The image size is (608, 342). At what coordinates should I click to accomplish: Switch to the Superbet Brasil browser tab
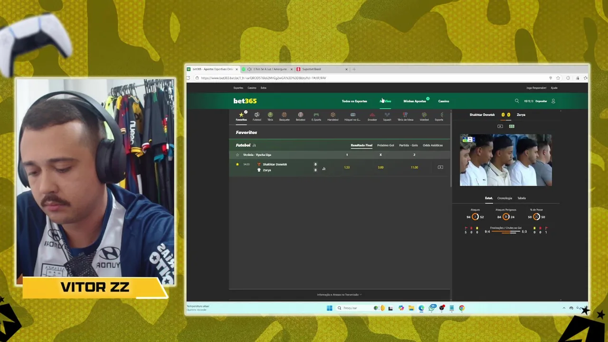(x=322, y=69)
